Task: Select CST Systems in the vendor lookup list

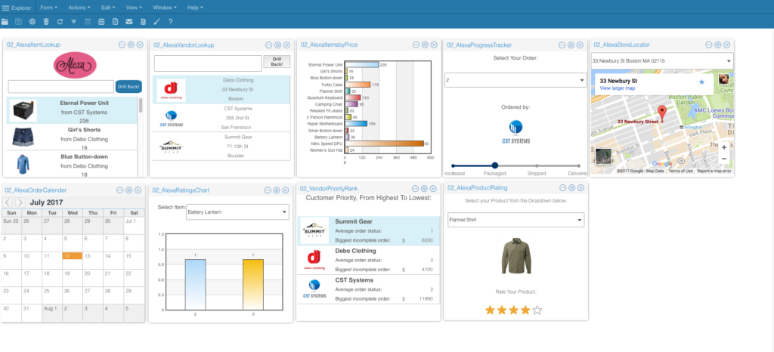Action: pos(221,118)
